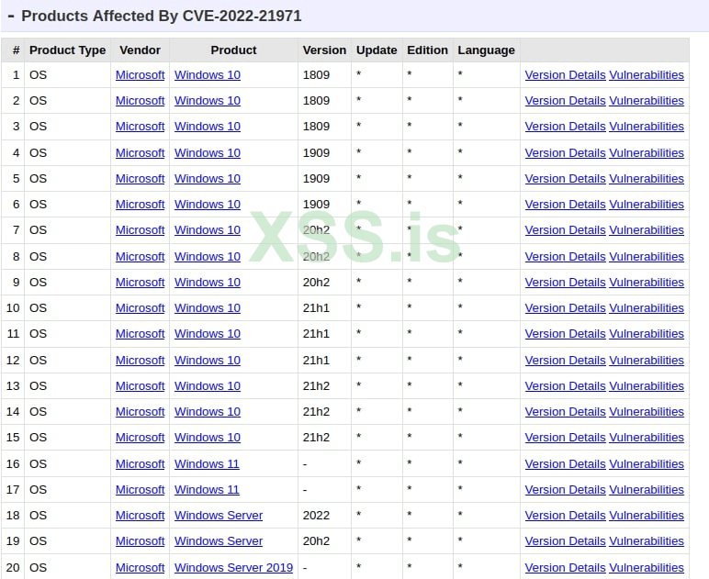Image resolution: width=709 pixels, height=579 pixels.
Task: Open Microsoft vendor link in row 20
Action: 141,568
